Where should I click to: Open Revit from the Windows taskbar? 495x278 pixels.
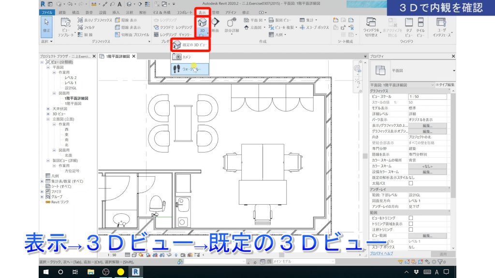136,271
